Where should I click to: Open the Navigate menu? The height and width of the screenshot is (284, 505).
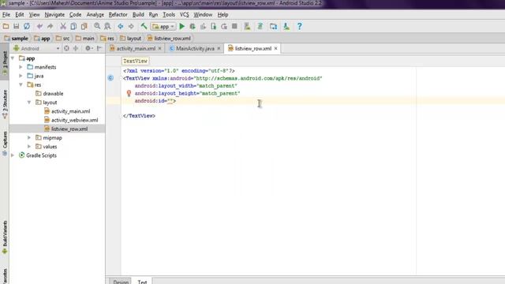click(x=54, y=15)
